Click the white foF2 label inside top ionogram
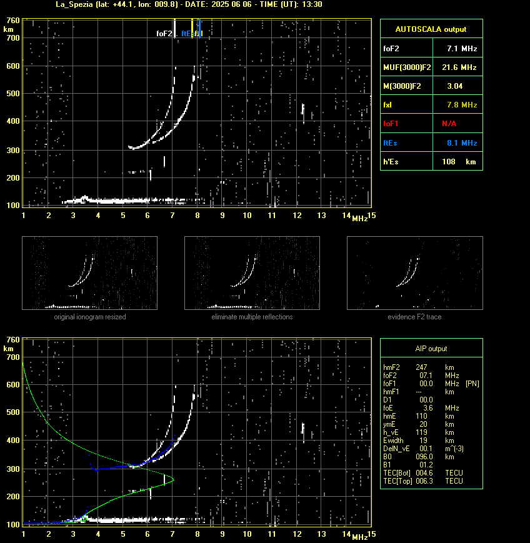Image resolution: width=530 pixels, height=543 pixels. pos(164,34)
